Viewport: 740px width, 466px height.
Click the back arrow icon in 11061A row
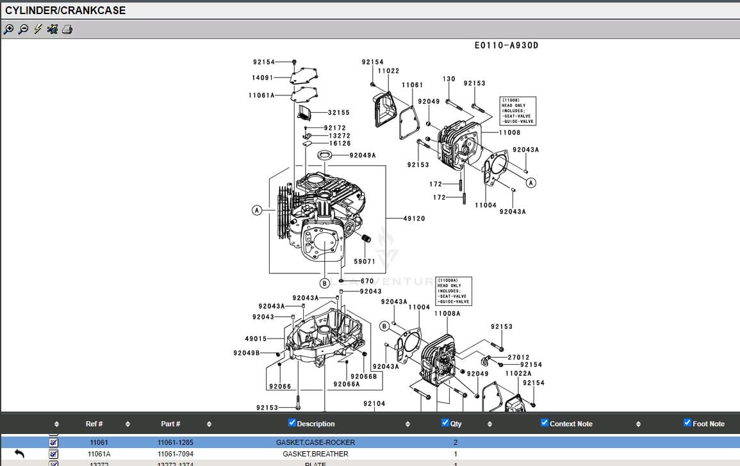(x=19, y=454)
